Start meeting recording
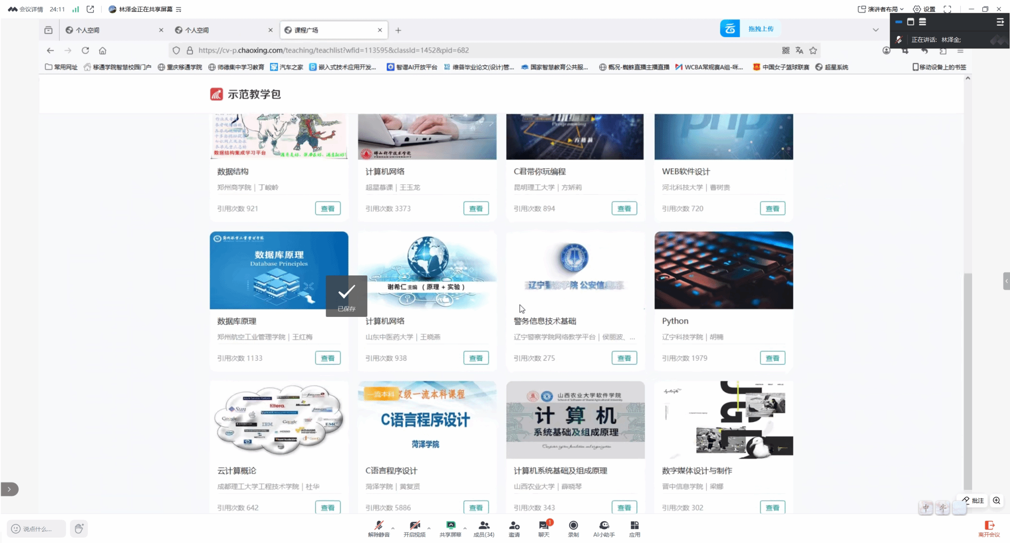Screen dimensions: 1010x543 [x=573, y=526]
